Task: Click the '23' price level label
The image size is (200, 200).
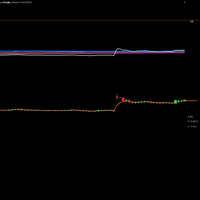Action: (x=192, y=22)
